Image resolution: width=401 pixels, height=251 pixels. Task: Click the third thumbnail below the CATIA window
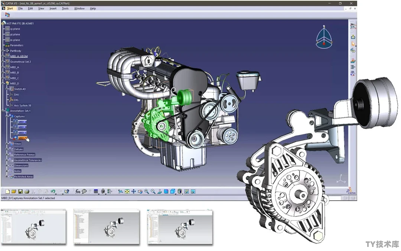(180, 227)
